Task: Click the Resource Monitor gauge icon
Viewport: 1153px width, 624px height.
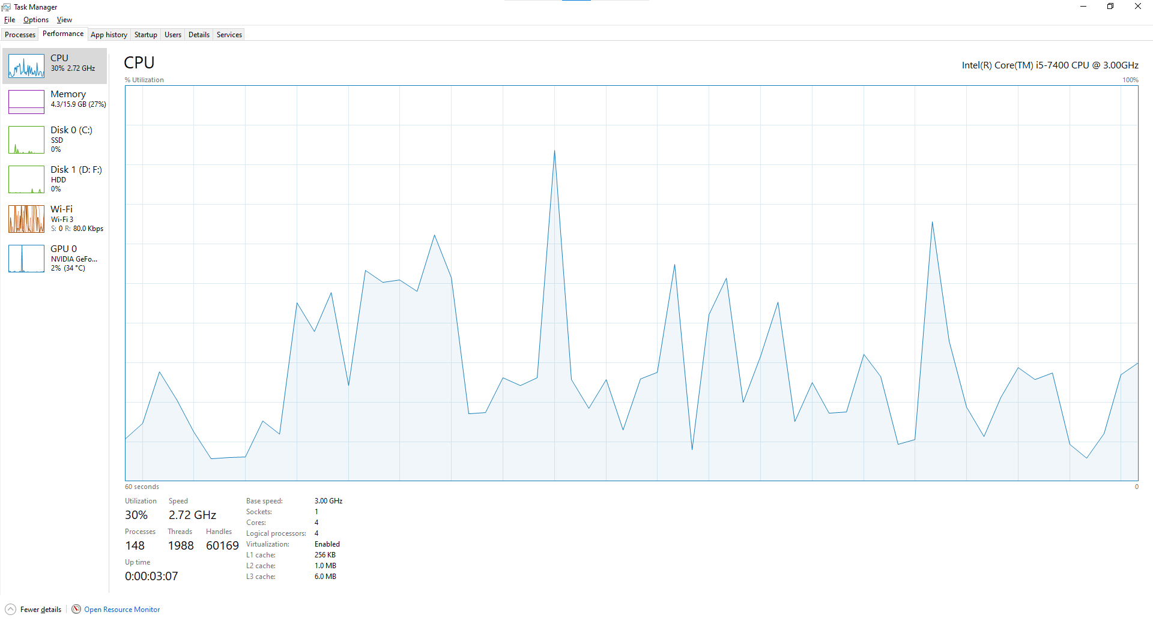Action: [76, 609]
